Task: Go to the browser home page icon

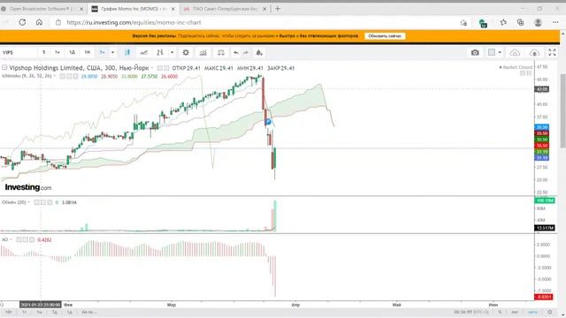Action: (39, 22)
